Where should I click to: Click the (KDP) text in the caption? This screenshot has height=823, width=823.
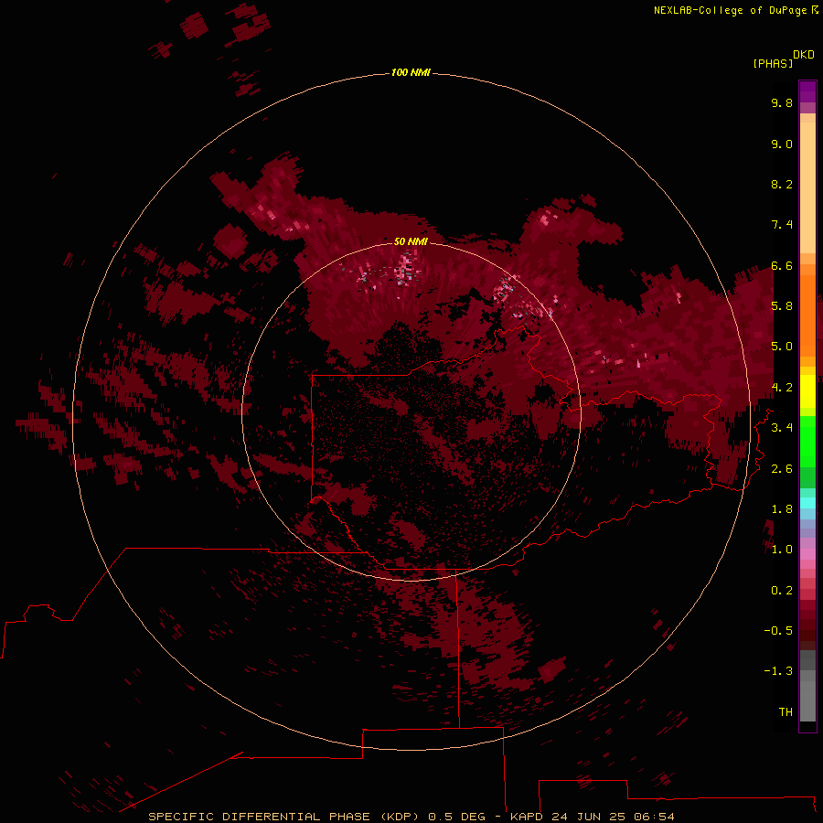(400, 817)
